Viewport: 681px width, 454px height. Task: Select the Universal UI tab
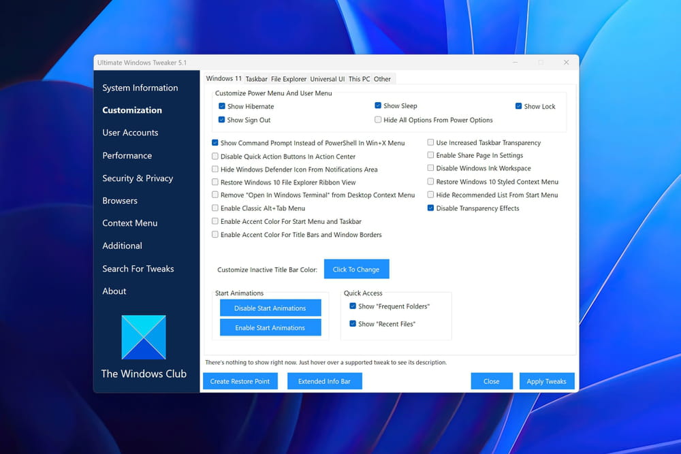327,79
